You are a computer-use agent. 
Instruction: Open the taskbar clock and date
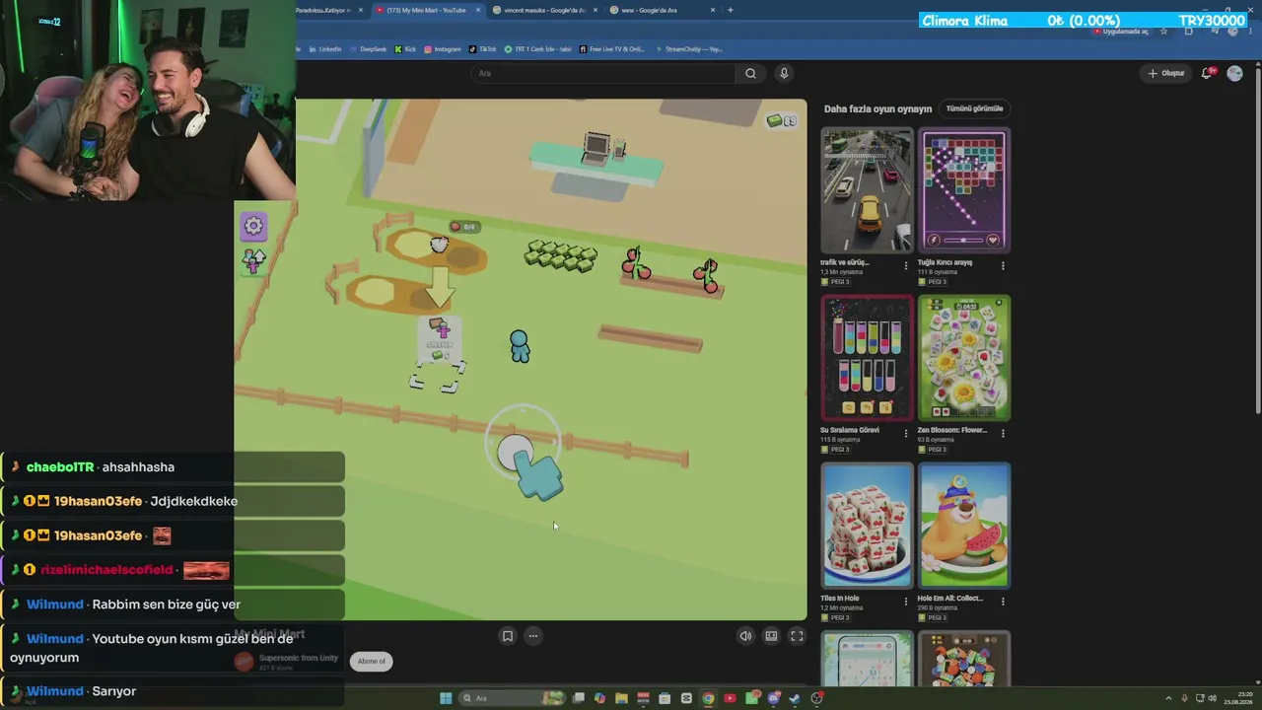click(1237, 698)
